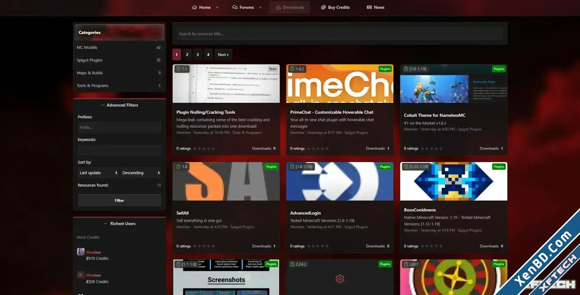This screenshot has width=580, height=295.
Task: Open Spigot Plugins link under PrimeChat
Action: 356,133
